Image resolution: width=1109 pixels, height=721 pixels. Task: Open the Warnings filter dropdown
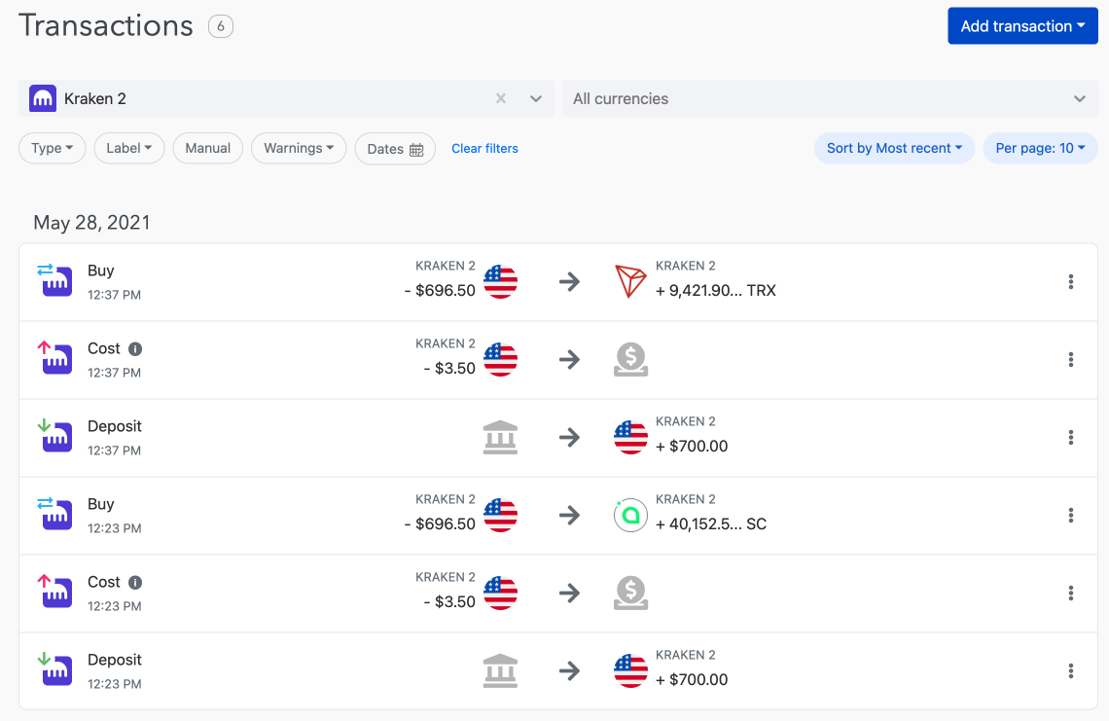click(x=299, y=149)
